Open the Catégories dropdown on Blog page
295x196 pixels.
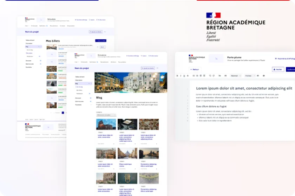[106, 115]
